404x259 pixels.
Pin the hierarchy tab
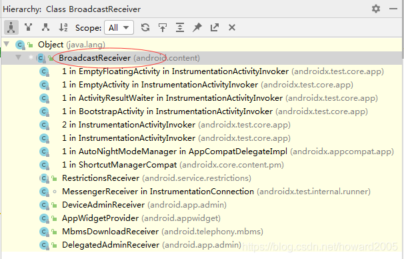coord(197,27)
